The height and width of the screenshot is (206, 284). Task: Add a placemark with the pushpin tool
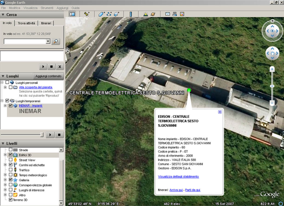86,14
